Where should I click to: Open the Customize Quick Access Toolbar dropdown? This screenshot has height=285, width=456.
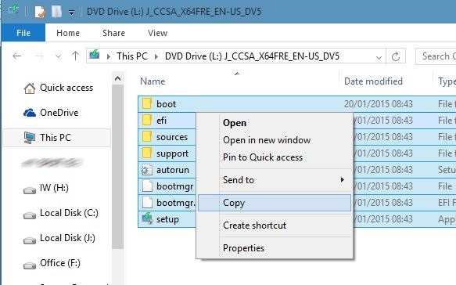pos(71,13)
